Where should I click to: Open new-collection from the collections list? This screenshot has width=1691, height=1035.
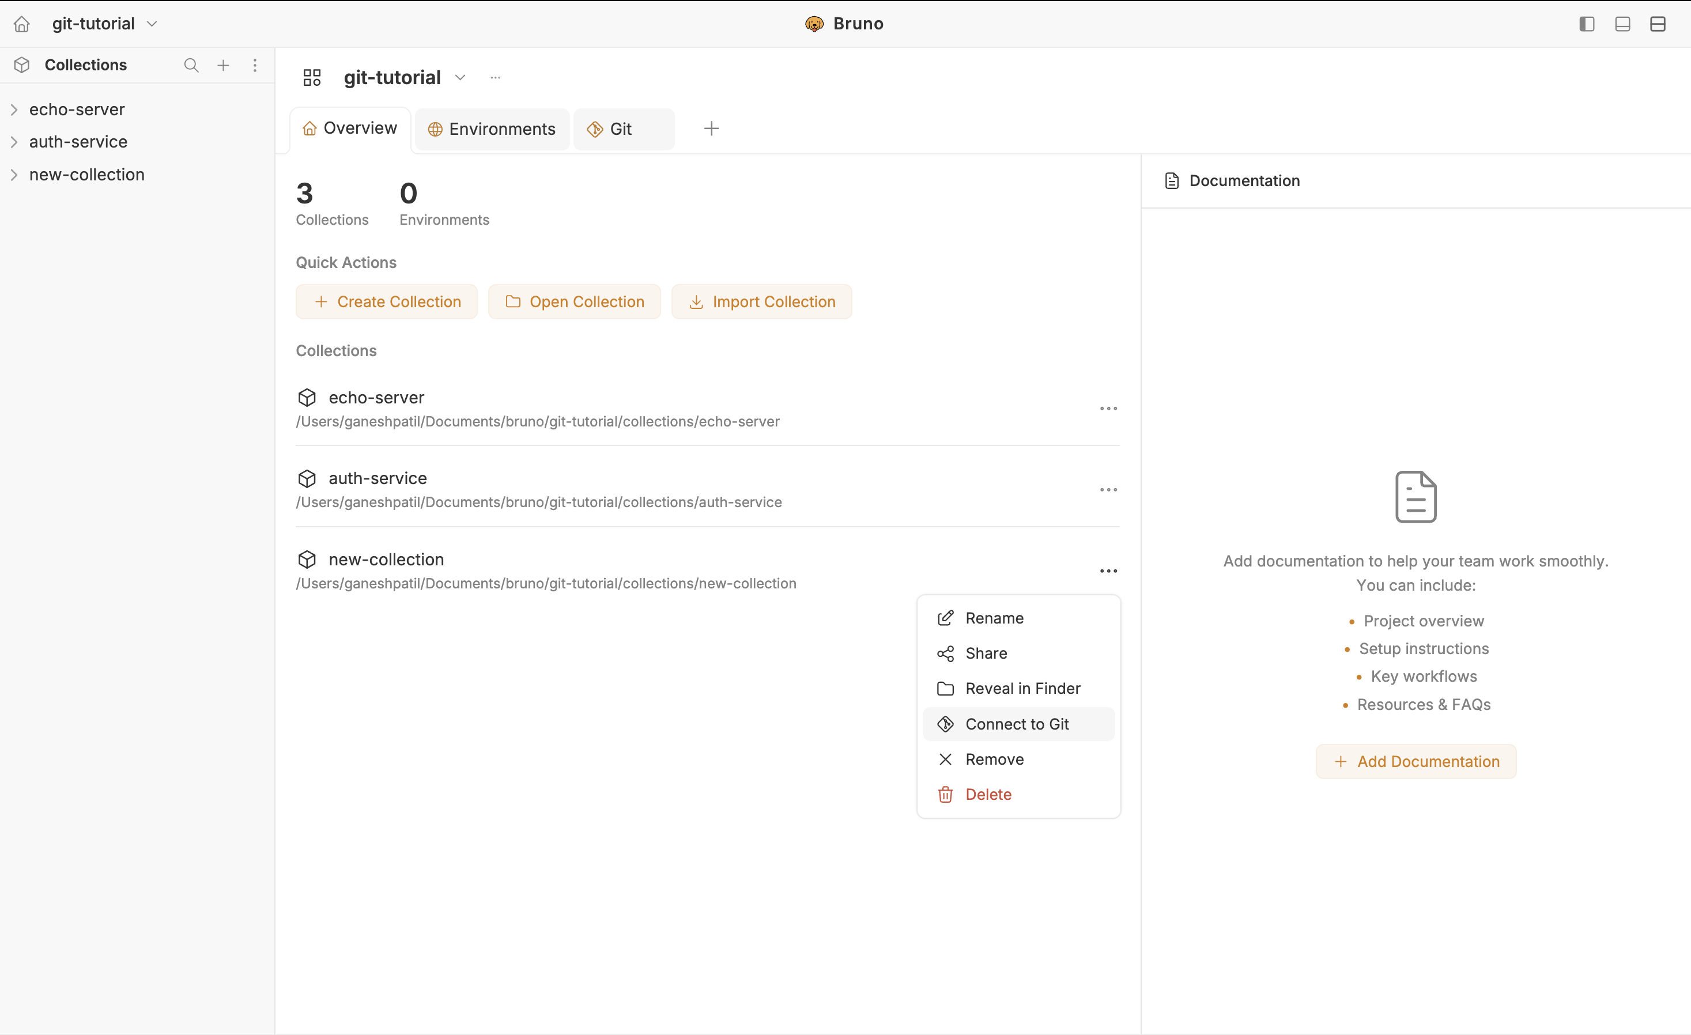pyautogui.click(x=386, y=560)
